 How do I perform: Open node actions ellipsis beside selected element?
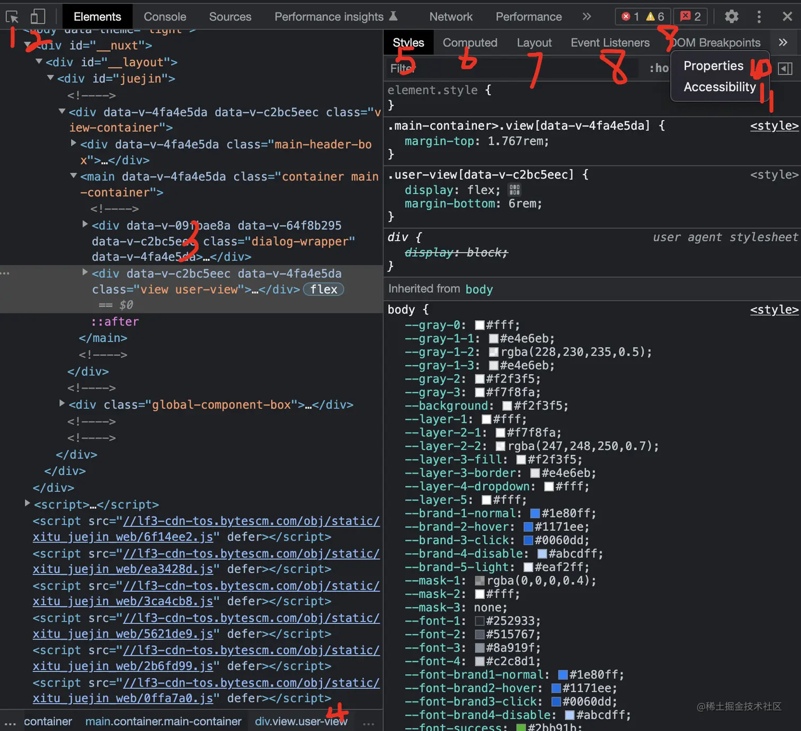tap(5, 274)
